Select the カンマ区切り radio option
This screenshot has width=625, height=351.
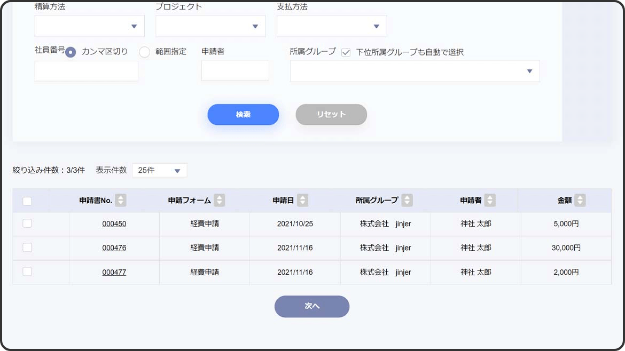pyautogui.click(x=71, y=52)
